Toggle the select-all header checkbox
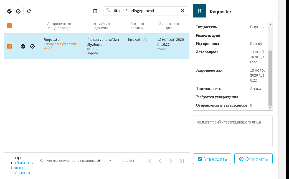Screen dimensions: 289x179 coord(9,26)
